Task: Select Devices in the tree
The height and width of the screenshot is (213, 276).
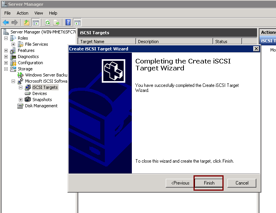Action: click(x=39, y=93)
